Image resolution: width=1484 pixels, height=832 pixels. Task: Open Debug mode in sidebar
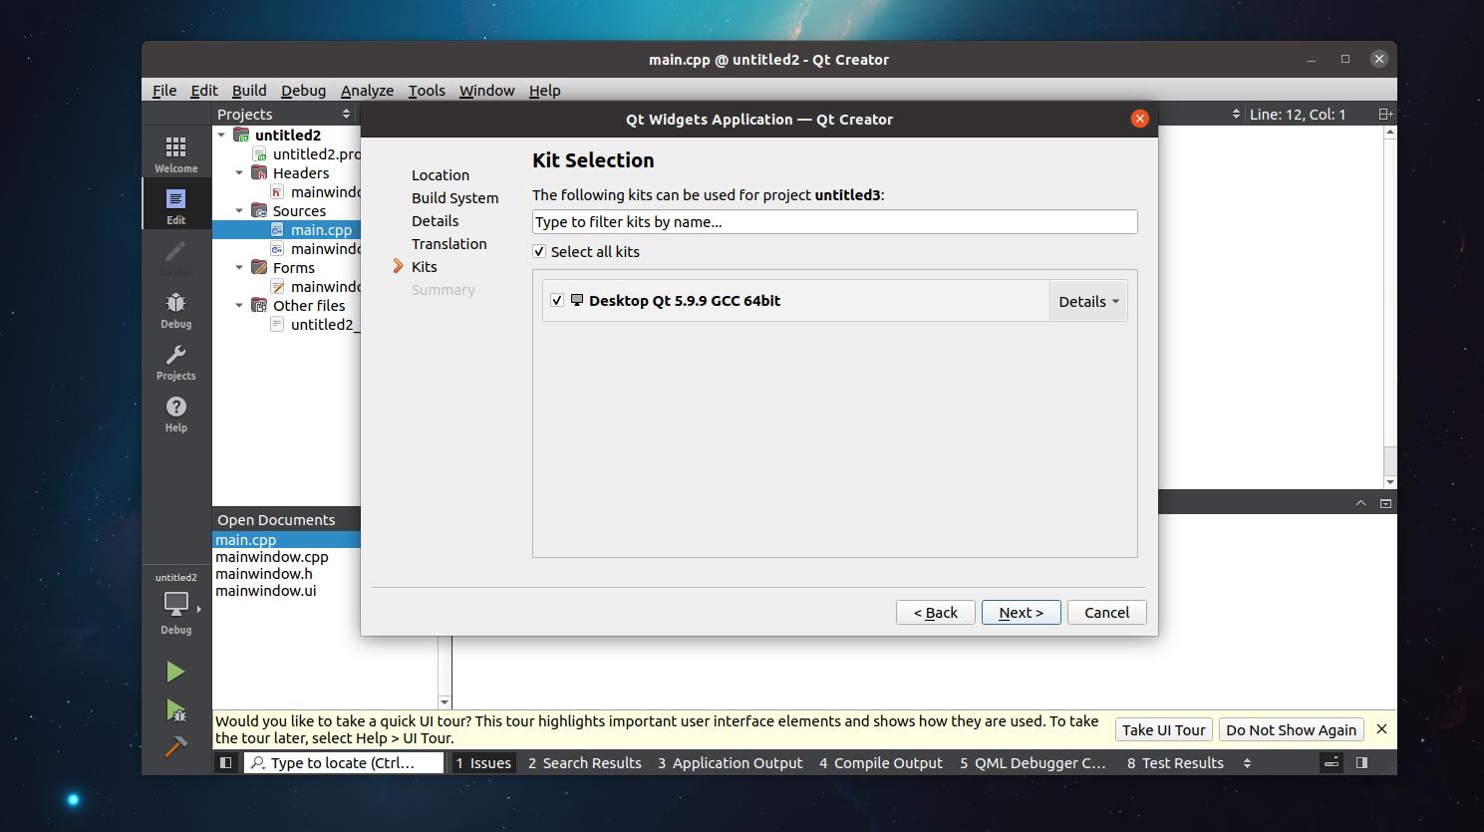175,310
